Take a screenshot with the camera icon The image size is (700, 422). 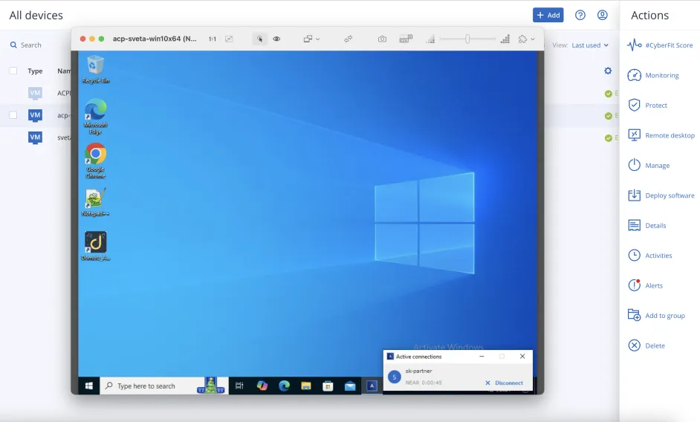(382, 39)
